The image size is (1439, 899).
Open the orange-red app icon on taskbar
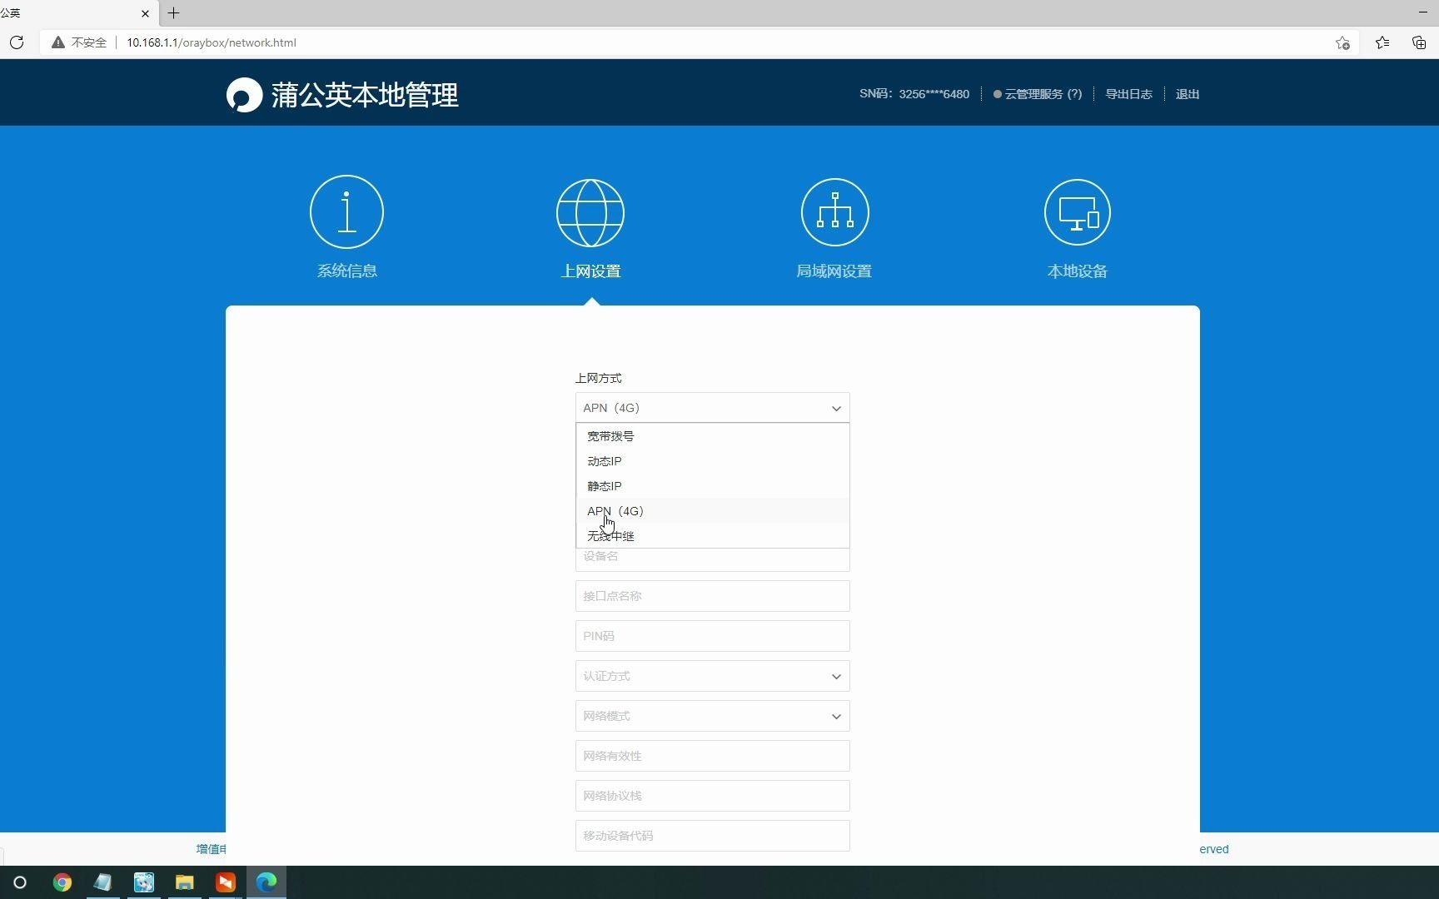coord(226,882)
